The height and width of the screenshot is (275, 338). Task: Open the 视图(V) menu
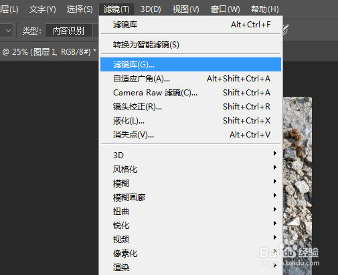pyautogui.click(x=185, y=9)
